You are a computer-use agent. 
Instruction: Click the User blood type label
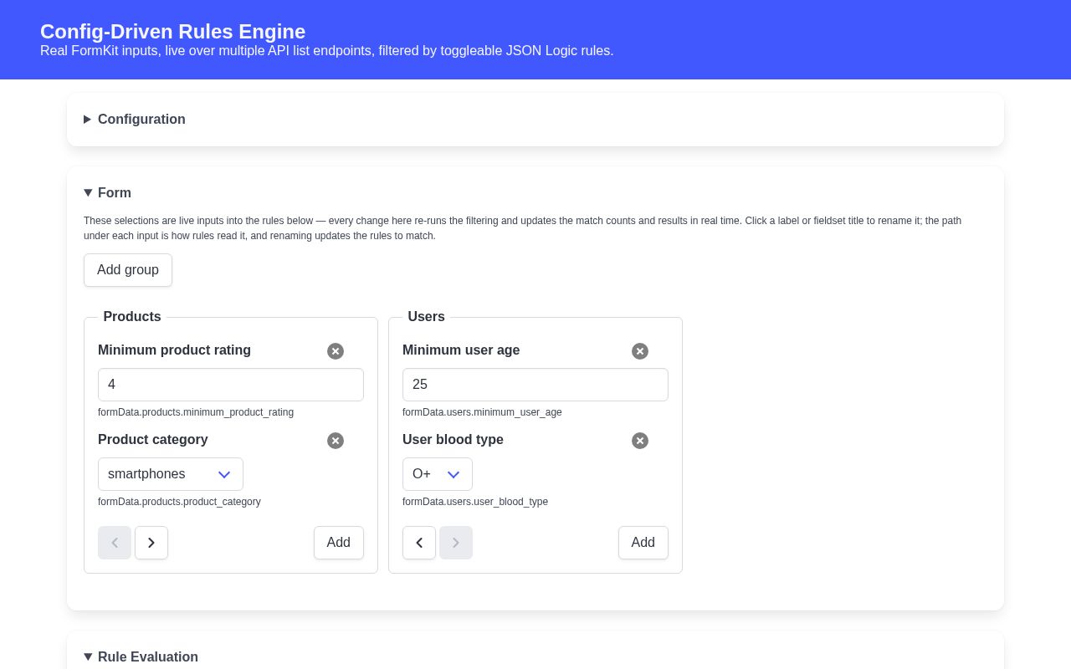point(453,440)
